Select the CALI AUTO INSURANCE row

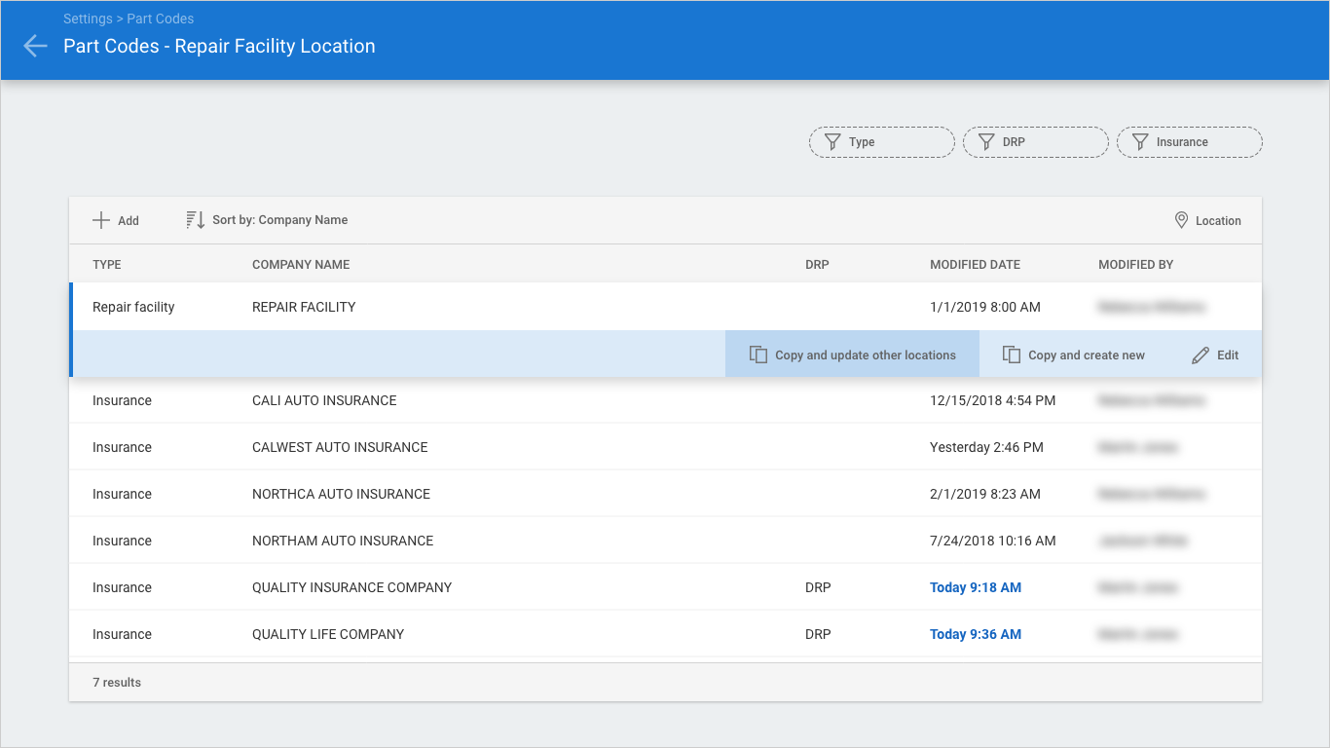[324, 400]
